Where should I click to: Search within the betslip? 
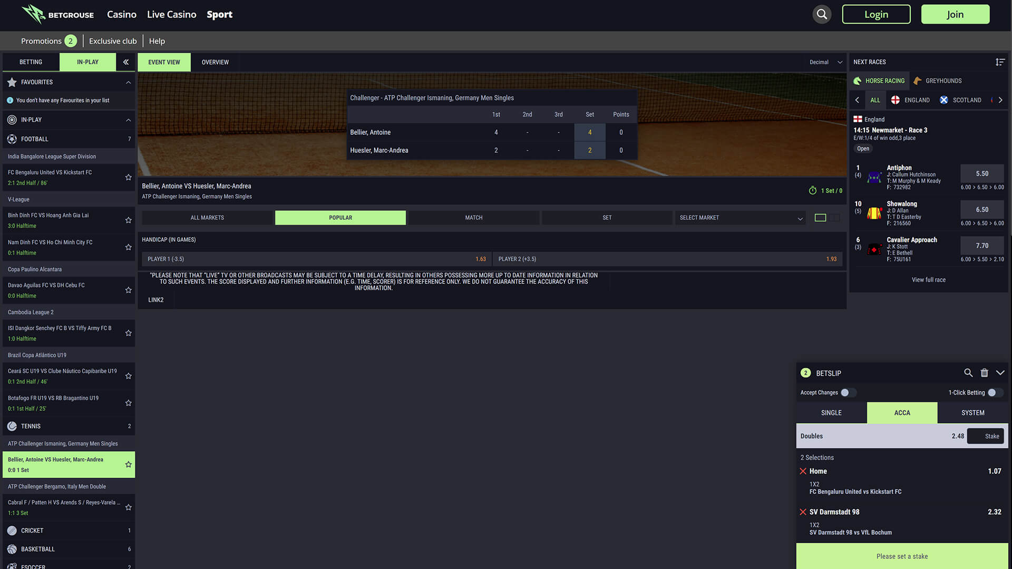click(968, 373)
